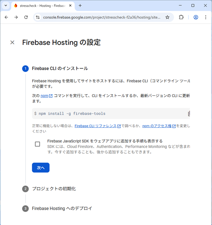
Task: Expand the tab search dropdown arrow
Action: [6, 6]
